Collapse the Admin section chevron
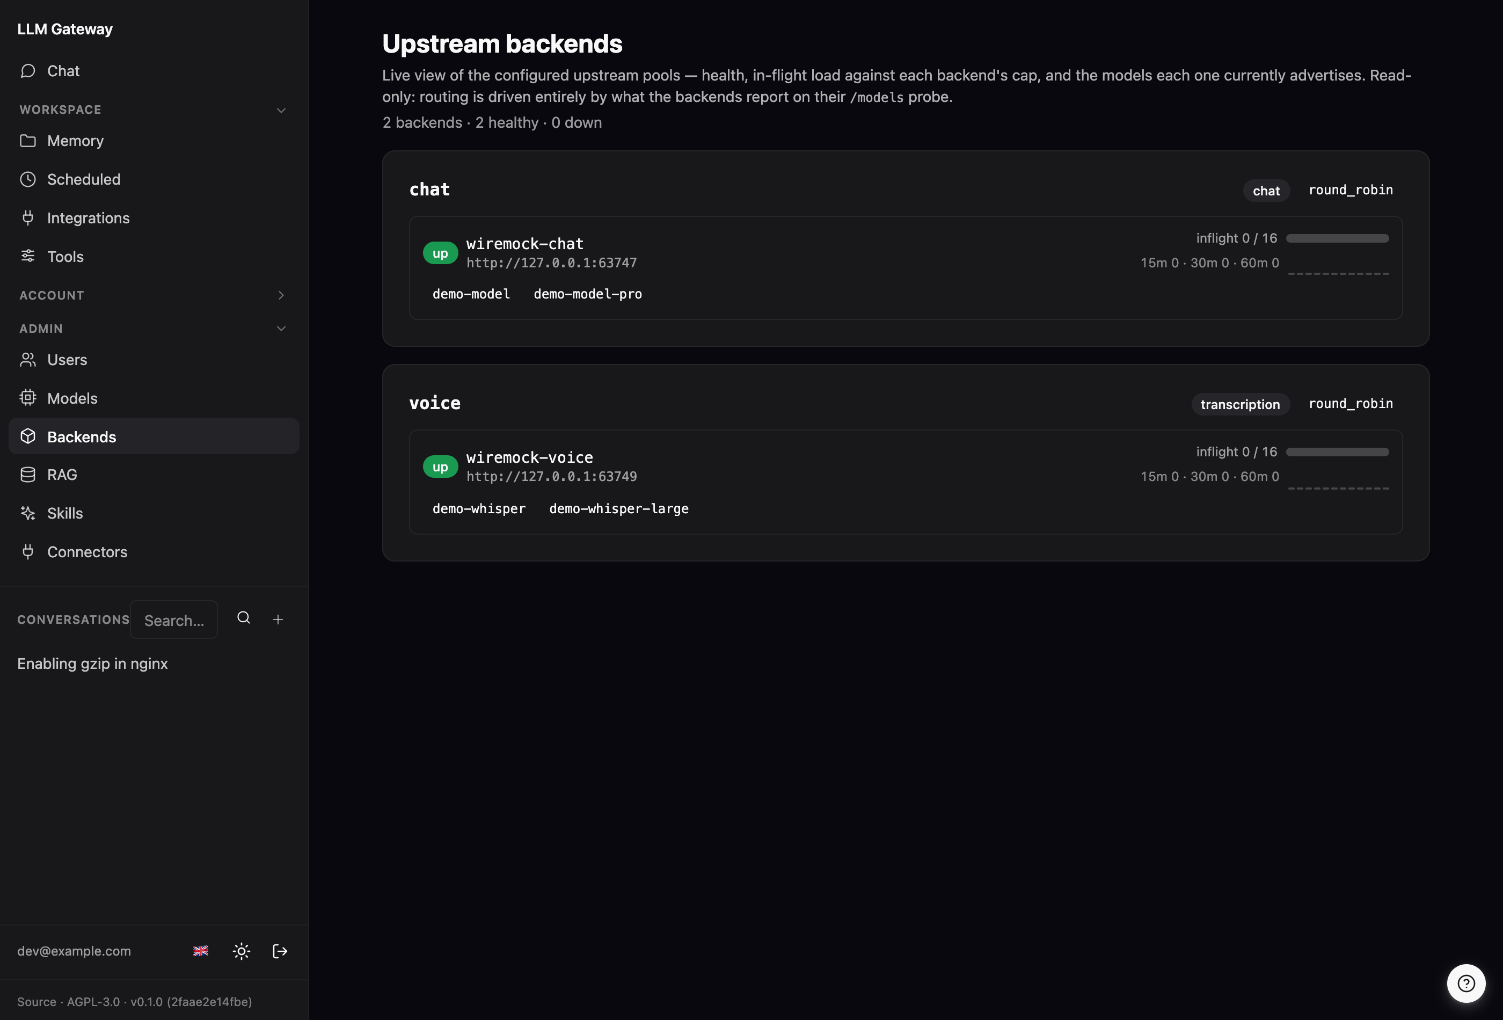The width and height of the screenshot is (1503, 1020). point(281,329)
